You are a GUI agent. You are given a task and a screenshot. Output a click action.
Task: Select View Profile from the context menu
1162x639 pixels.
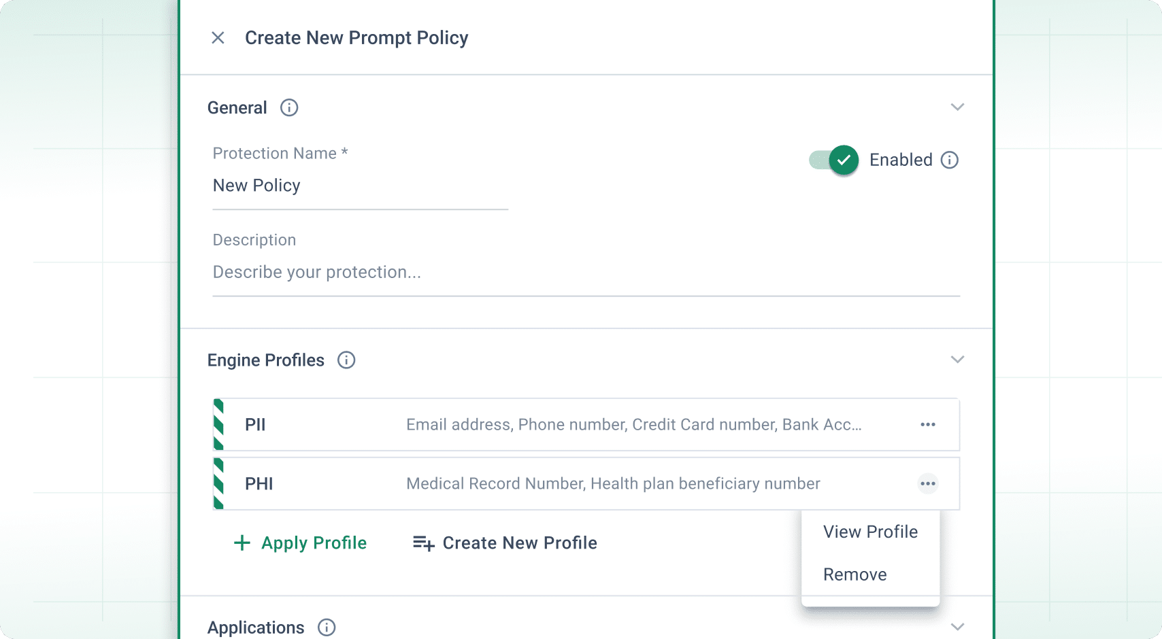[870, 532]
